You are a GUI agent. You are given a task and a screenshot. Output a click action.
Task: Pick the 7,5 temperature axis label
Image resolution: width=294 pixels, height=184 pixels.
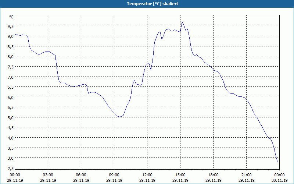(11, 67)
